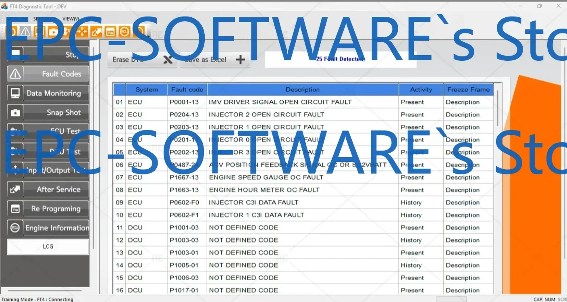Click the Freeze Frame column header
The width and height of the screenshot is (567, 302).
point(468,89)
